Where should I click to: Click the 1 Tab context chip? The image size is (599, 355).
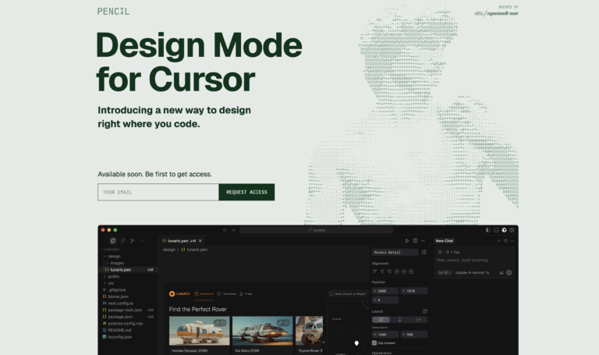(452, 252)
